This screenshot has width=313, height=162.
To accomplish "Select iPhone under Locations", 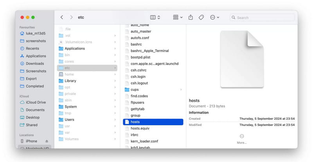I will pos(29,141).
